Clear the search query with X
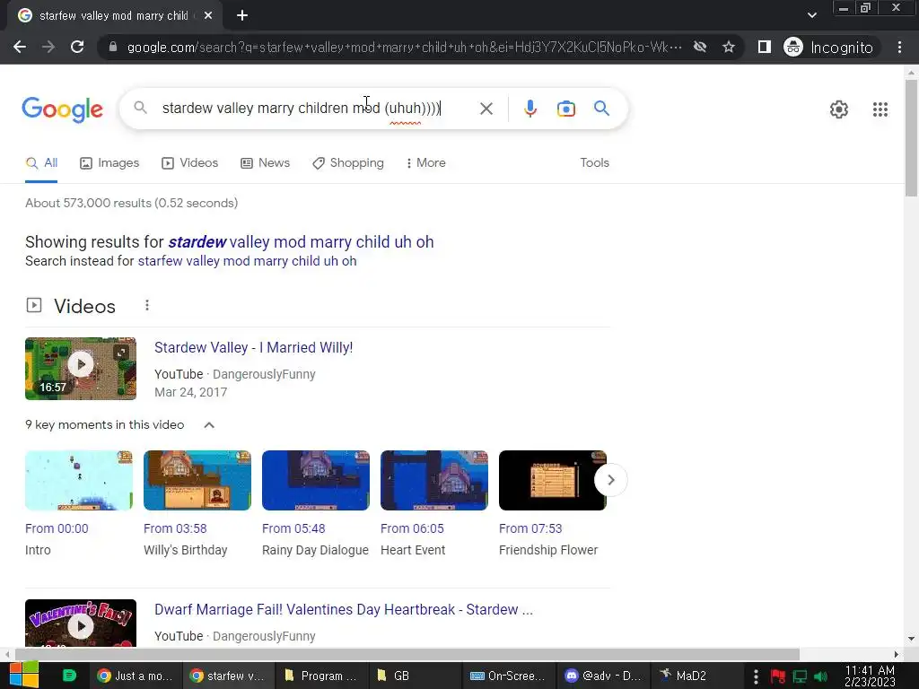 tap(486, 109)
